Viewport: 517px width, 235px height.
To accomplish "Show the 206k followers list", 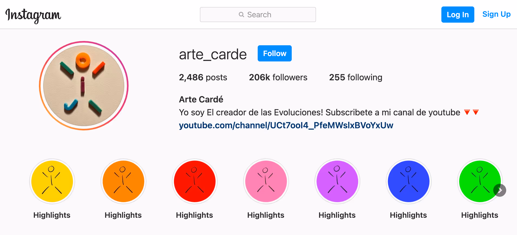I will point(278,77).
